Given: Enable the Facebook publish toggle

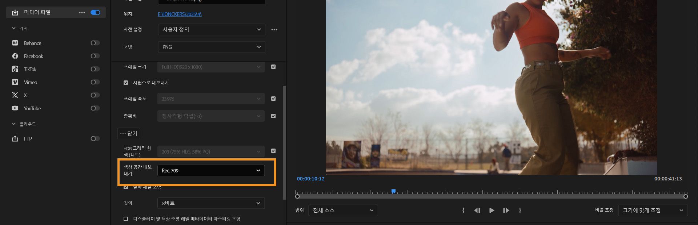Looking at the screenshot, I should [95, 56].
